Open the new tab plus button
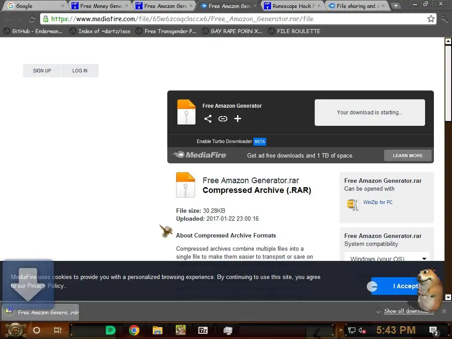The image size is (452, 339). coord(396,6)
